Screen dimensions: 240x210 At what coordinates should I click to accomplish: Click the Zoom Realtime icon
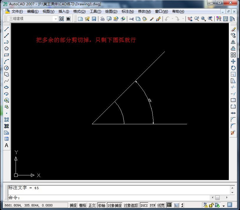197,19
